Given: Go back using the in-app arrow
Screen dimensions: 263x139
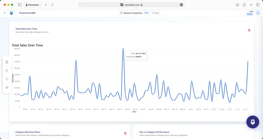Looking at the screenshot, I should [5, 13].
